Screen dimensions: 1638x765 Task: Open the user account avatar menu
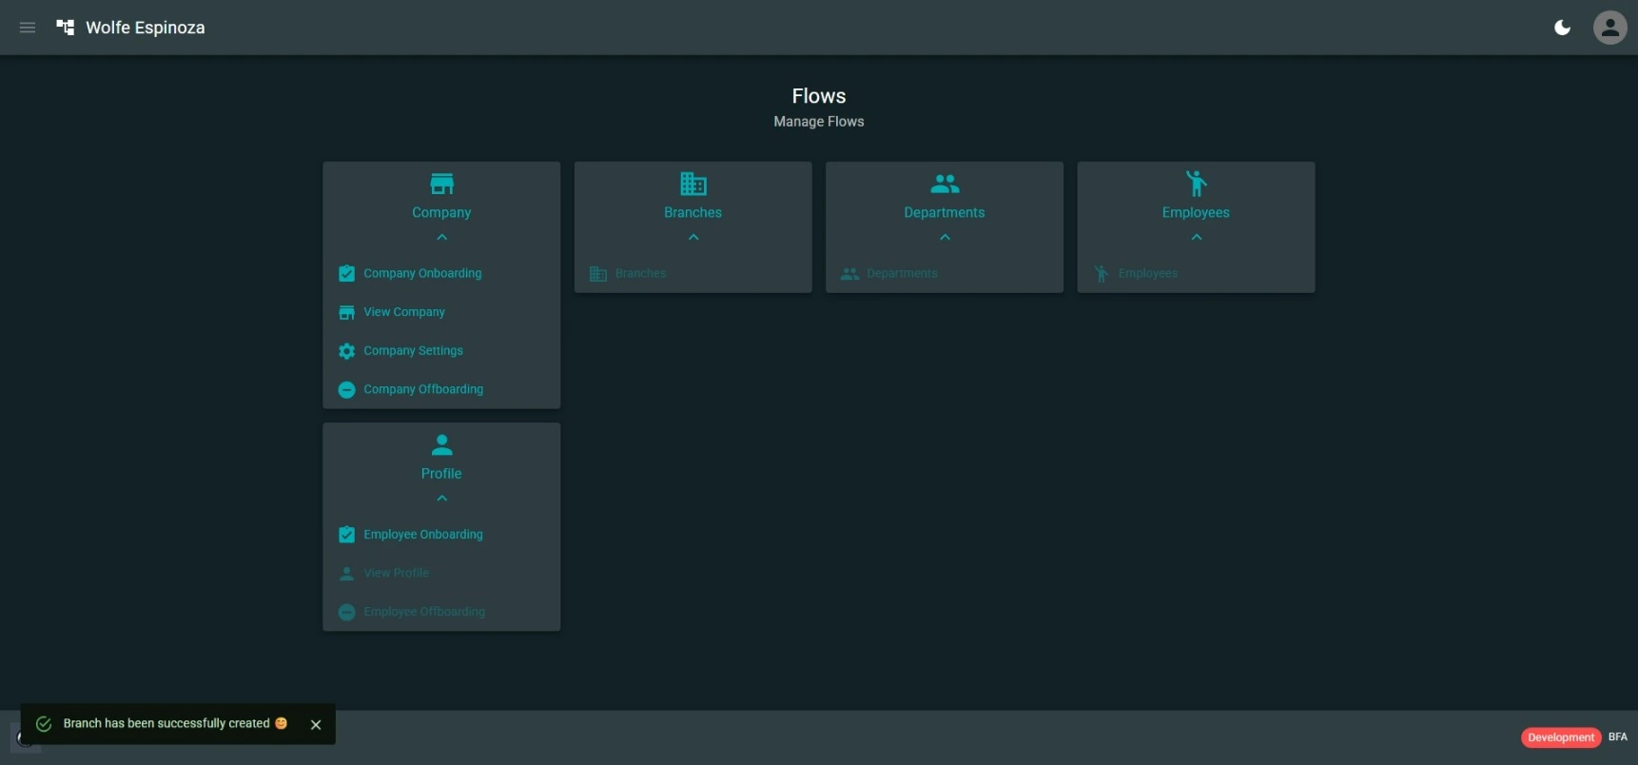[1609, 28]
